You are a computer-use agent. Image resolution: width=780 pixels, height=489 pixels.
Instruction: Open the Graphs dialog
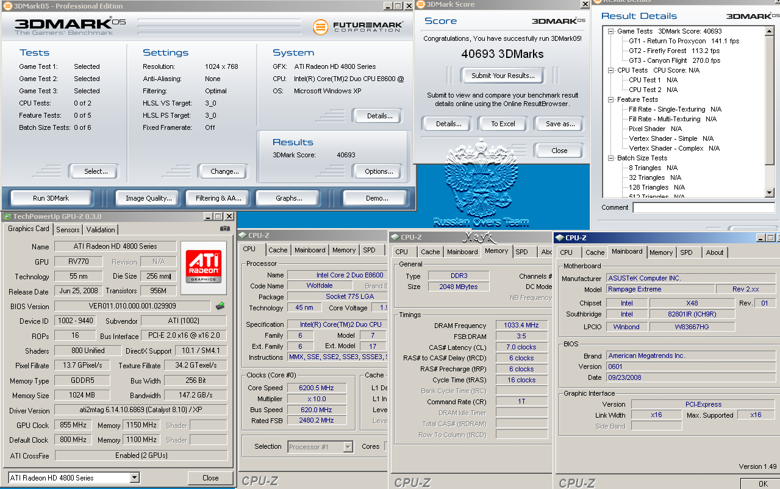tap(289, 198)
